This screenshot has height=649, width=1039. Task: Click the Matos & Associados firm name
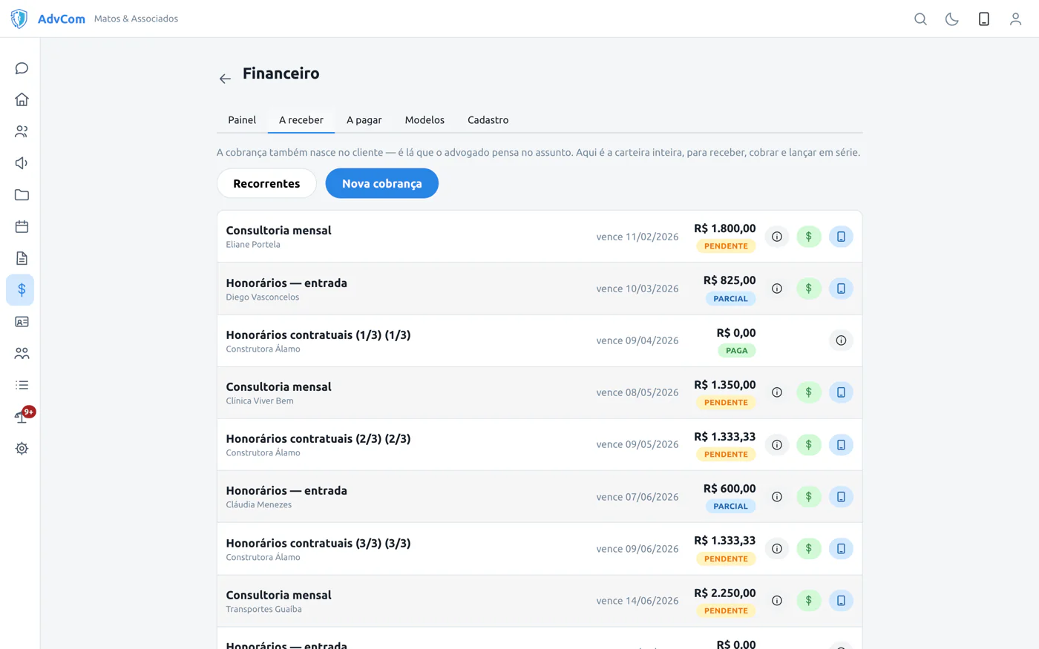click(x=136, y=19)
